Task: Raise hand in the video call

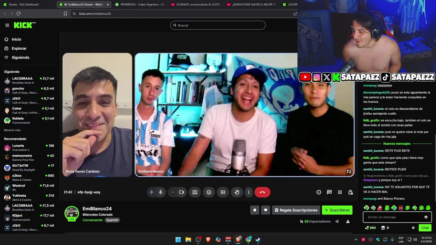Action: coord(237,192)
